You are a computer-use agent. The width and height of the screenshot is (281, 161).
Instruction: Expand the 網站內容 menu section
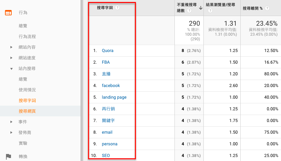pos(12,47)
